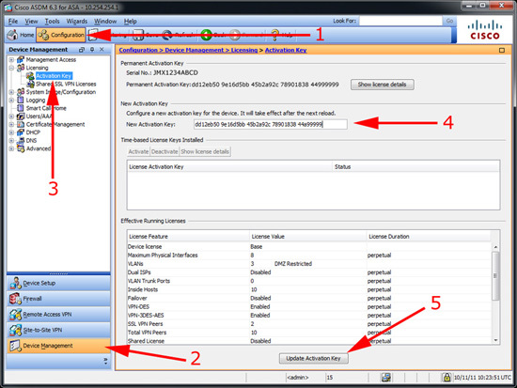Click the Shared SSL VPN Licenses icon
This screenshot has width=517, height=388.
[x=30, y=84]
